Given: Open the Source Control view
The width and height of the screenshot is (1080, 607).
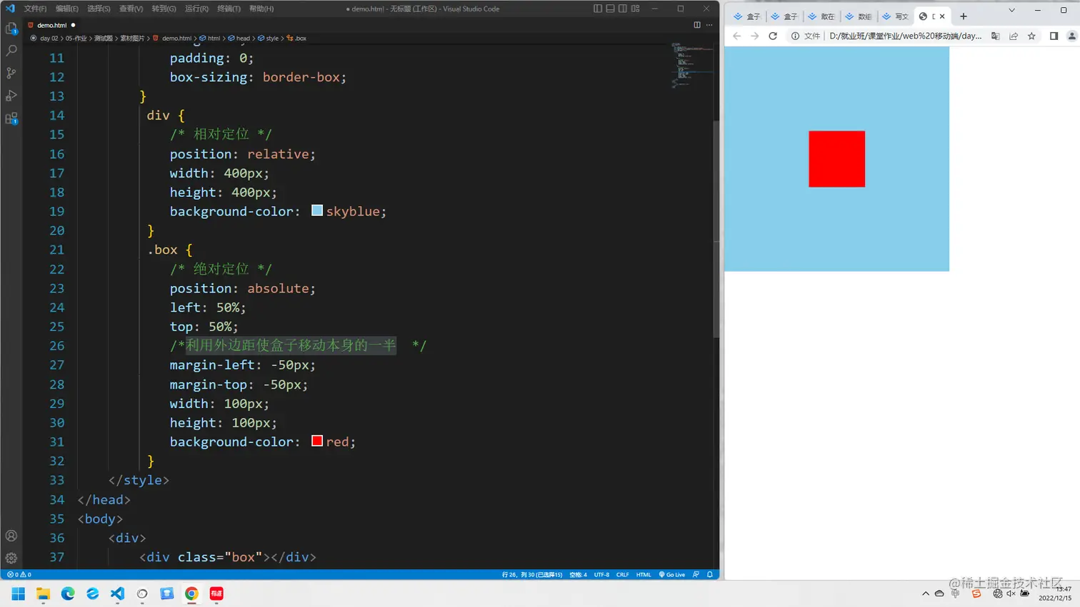Looking at the screenshot, I should (x=11, y=73).
